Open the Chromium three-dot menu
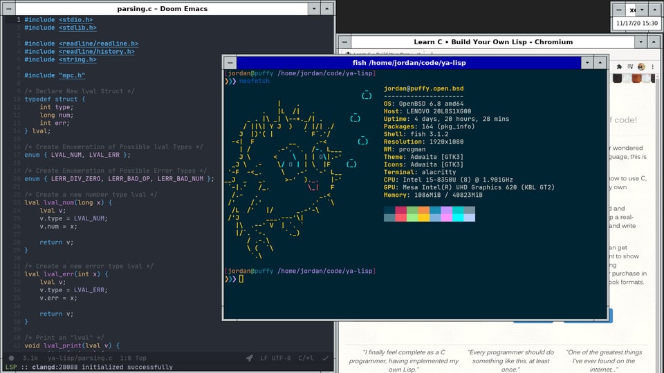This screenshot has width=664, height=373. pos(652,67)
